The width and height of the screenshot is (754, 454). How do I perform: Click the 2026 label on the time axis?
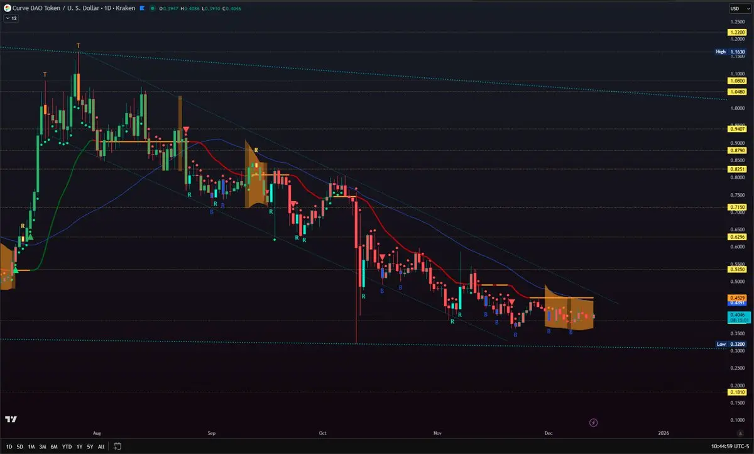pyautogui.click(x=663, y=433)
